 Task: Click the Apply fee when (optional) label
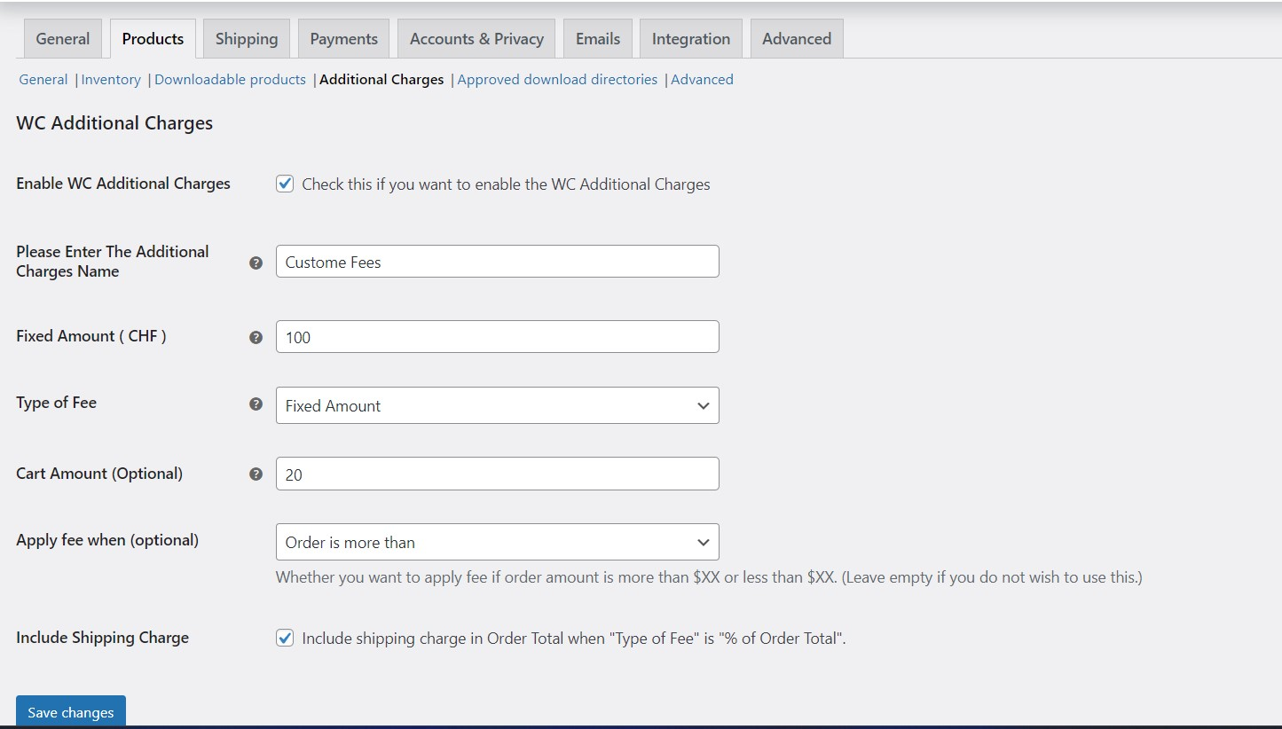(107, 540)
